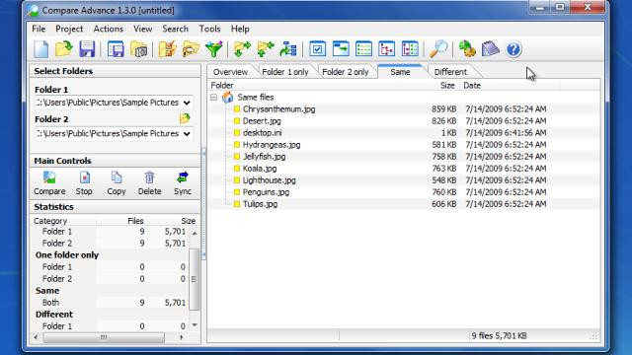Click the Statistics vertical scrollbar up arrow
Image resolution: width=632 pixels, height=355 pixels.
click(195, 233)
